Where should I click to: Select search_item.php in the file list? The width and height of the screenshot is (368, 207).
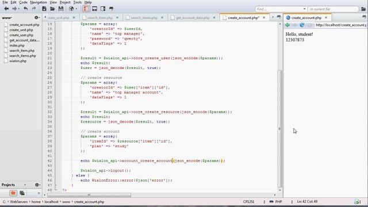point(22,51)
